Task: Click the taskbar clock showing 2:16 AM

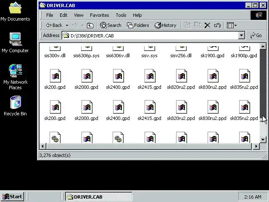Action: tap(253, 197)
